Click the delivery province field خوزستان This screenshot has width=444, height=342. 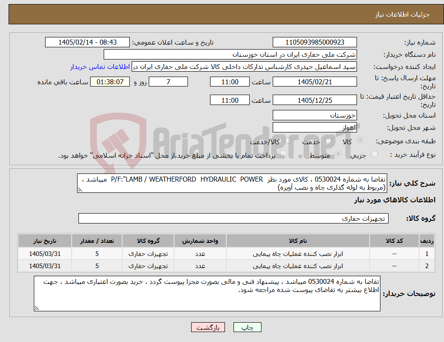[x=315, y=115]
